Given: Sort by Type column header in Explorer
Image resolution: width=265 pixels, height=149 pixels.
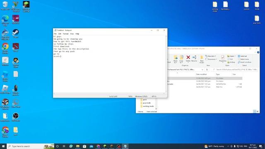Looking at the screenshot, I should point(218,74).
